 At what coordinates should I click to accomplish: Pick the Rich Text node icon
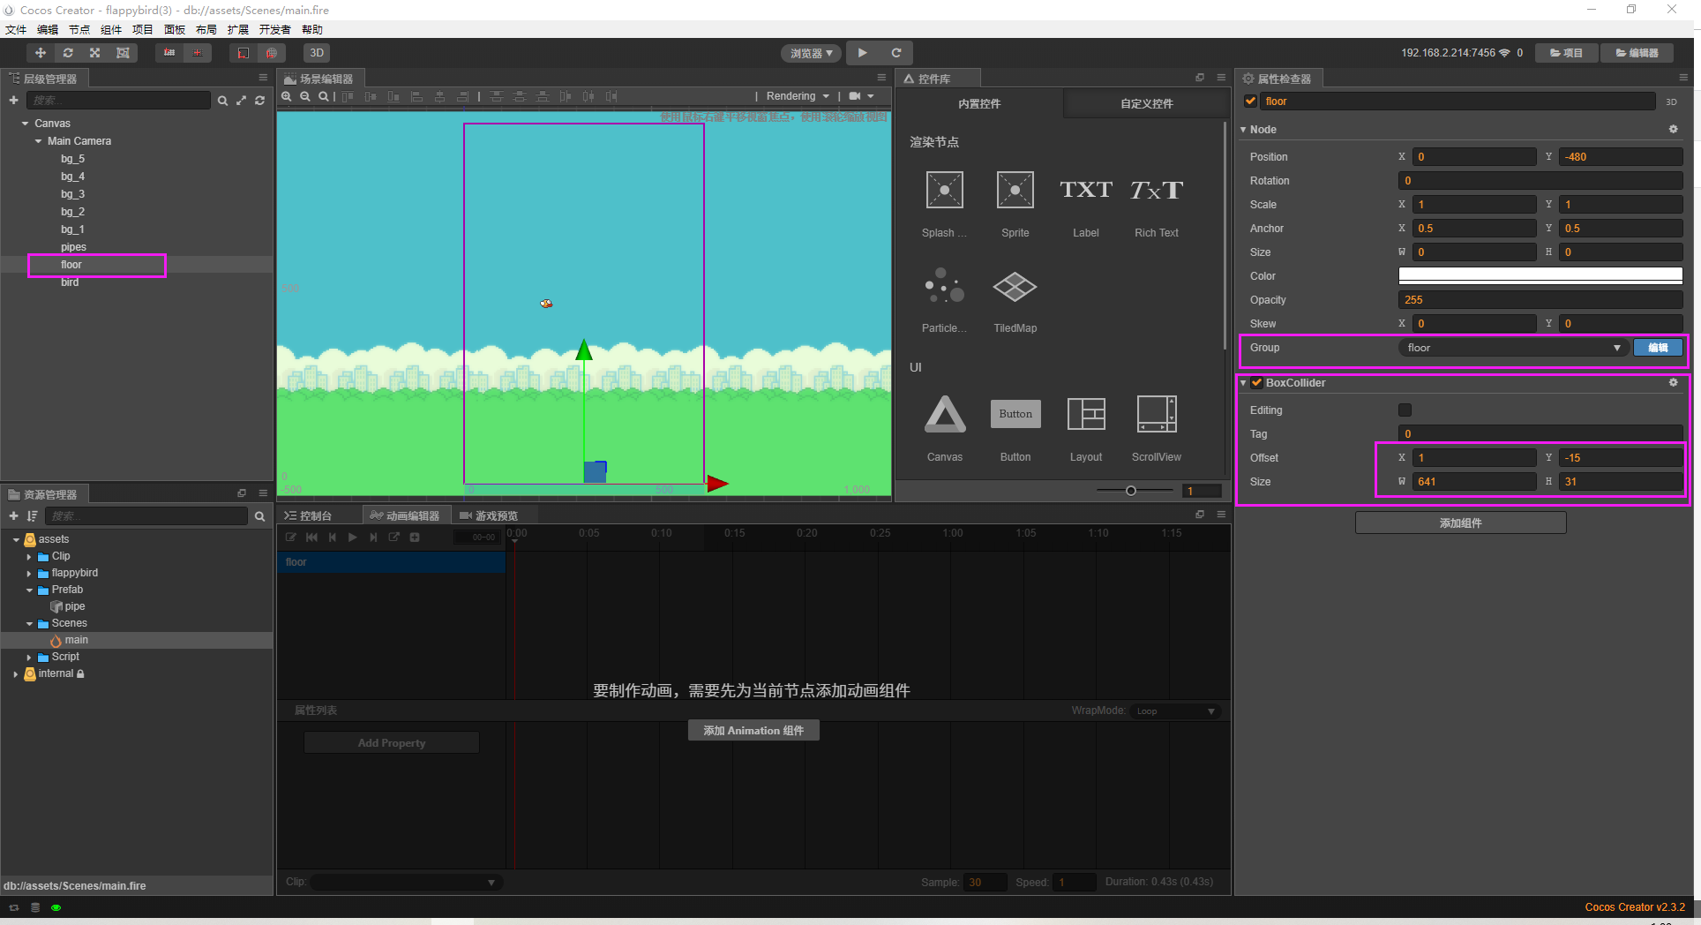pyautogui.click(x=1156, y=190)
